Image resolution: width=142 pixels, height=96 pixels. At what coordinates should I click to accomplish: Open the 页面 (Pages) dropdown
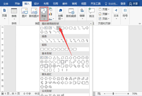pos(4,14)
